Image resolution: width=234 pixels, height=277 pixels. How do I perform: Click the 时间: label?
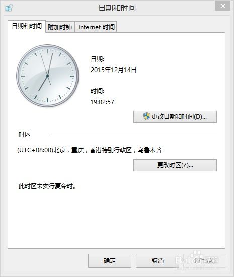tap(98, 91)
